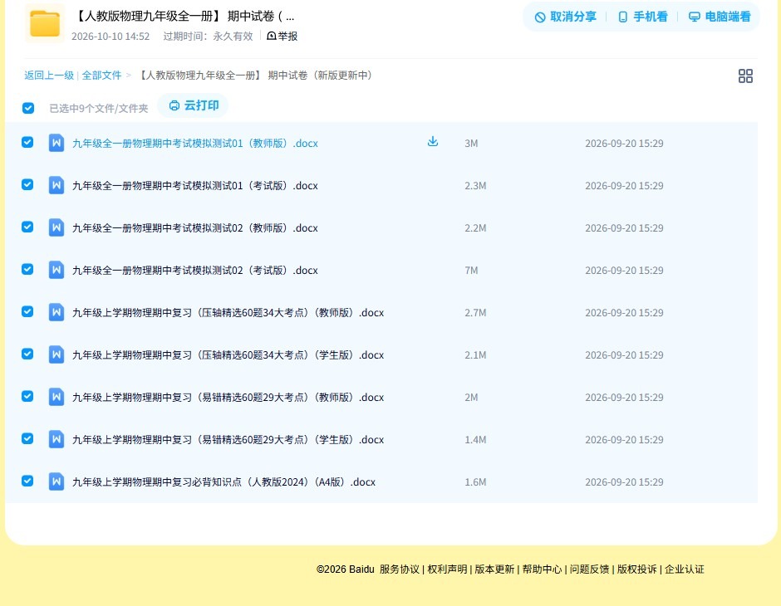Click the yellow folder icon in header
This screenshot has width=781, height=606.
(45, 23)
